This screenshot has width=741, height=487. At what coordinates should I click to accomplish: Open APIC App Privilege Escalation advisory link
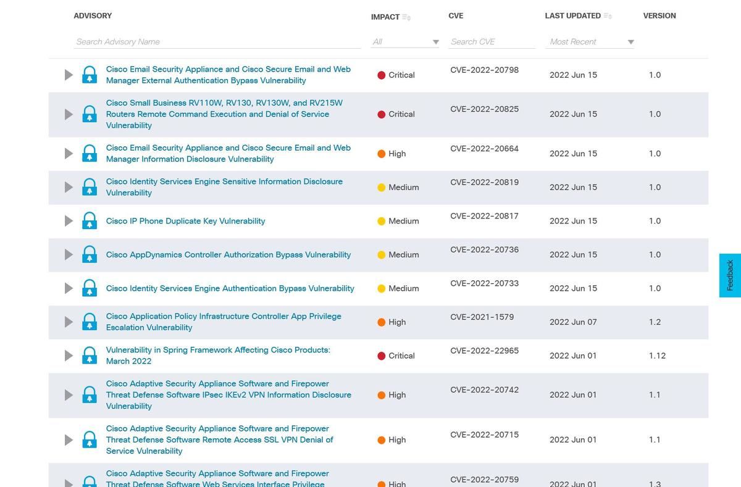224,322
